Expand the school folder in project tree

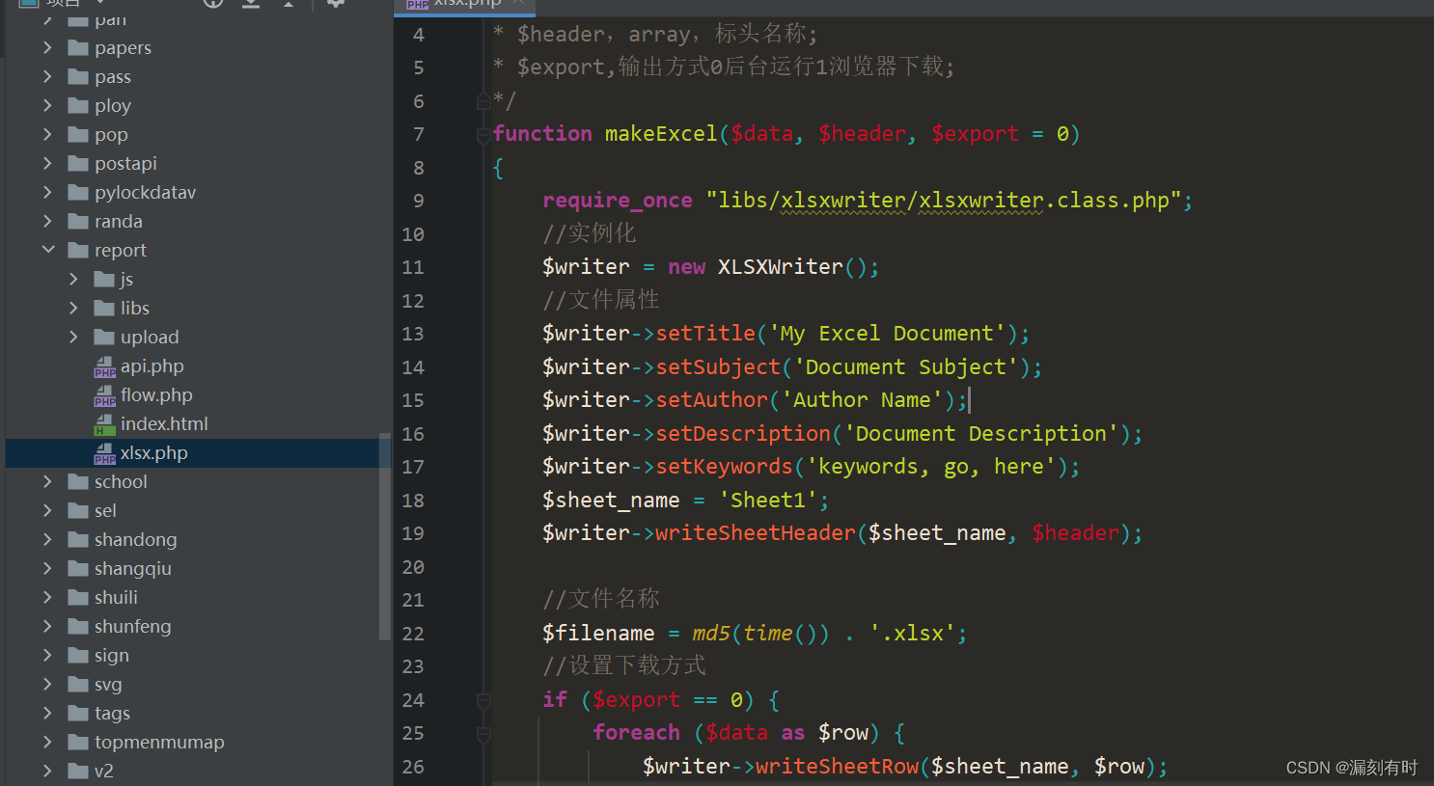click(x=48, y=481)
